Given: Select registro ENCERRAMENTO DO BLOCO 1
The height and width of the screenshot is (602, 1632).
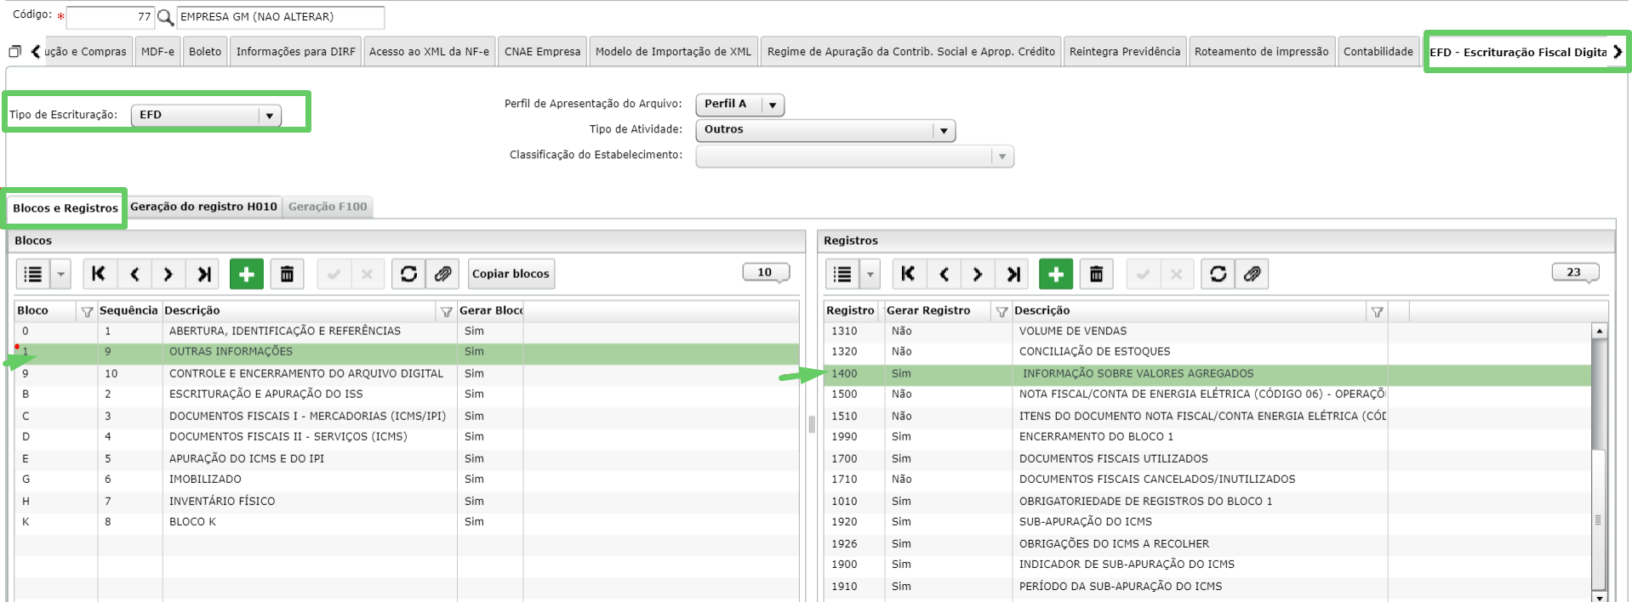Looking at the screenshot, I should (1207, 436).
